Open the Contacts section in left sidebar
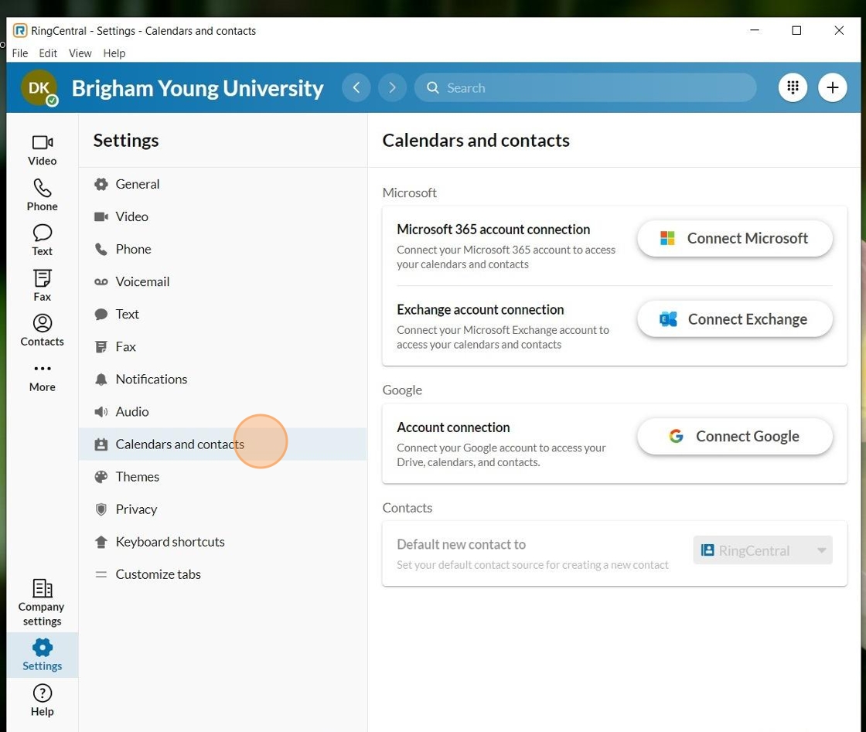The image size is (866, 732). [42, 330]
